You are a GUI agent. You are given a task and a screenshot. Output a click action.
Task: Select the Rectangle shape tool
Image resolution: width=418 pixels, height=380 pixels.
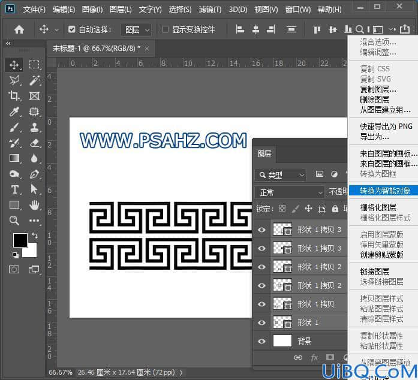[x=14, y=205]
